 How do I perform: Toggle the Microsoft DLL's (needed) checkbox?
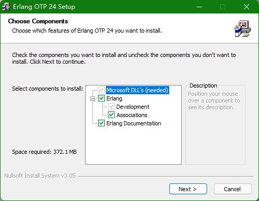pos(101,90)
